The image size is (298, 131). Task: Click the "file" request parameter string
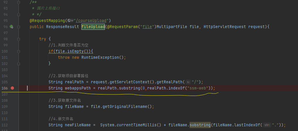coord(147,27)
